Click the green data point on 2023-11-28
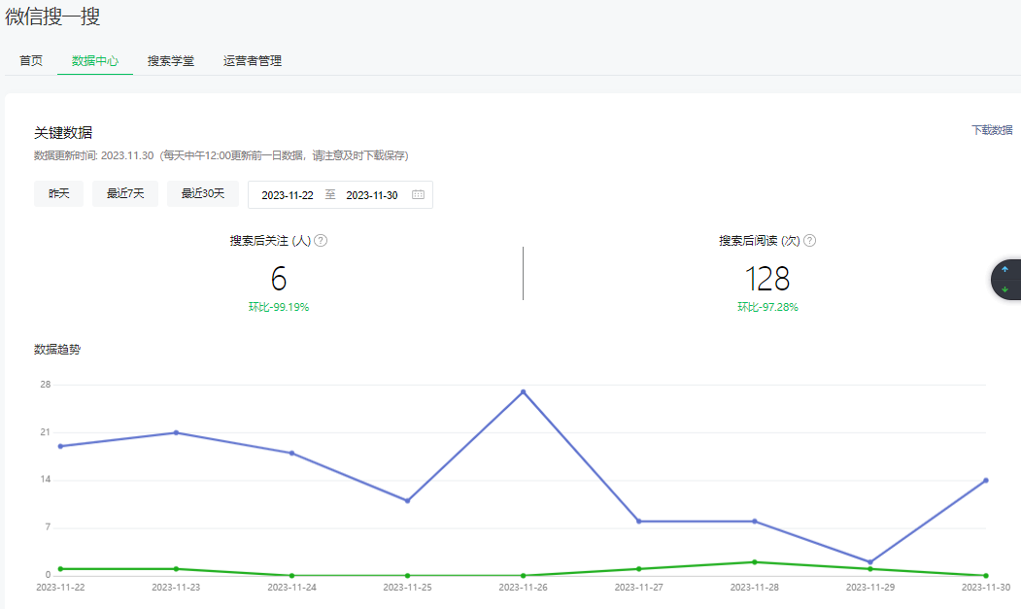 pos(755,562)
